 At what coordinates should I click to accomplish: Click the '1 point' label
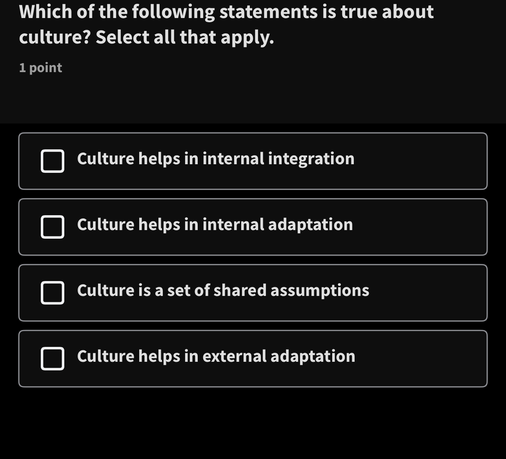[40, 67]
